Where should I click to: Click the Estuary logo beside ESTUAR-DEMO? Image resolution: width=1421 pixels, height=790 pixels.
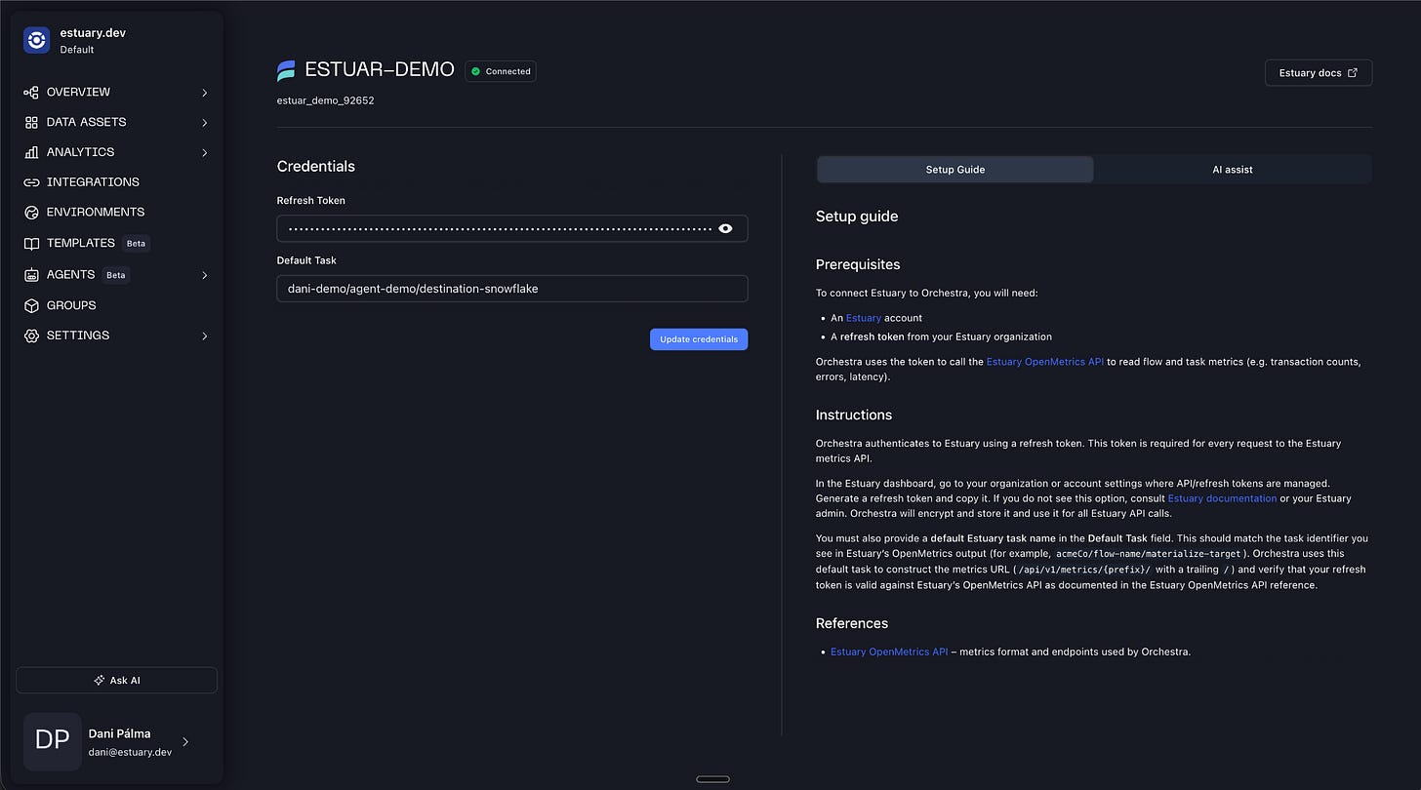tap(286, 70)
